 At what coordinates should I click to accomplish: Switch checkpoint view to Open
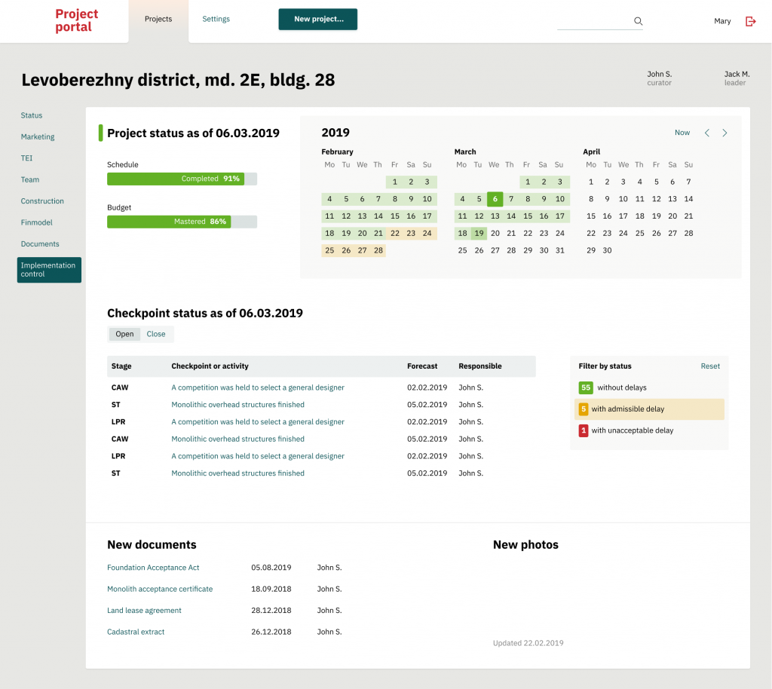pyautogui.click(x=124, y=334)
